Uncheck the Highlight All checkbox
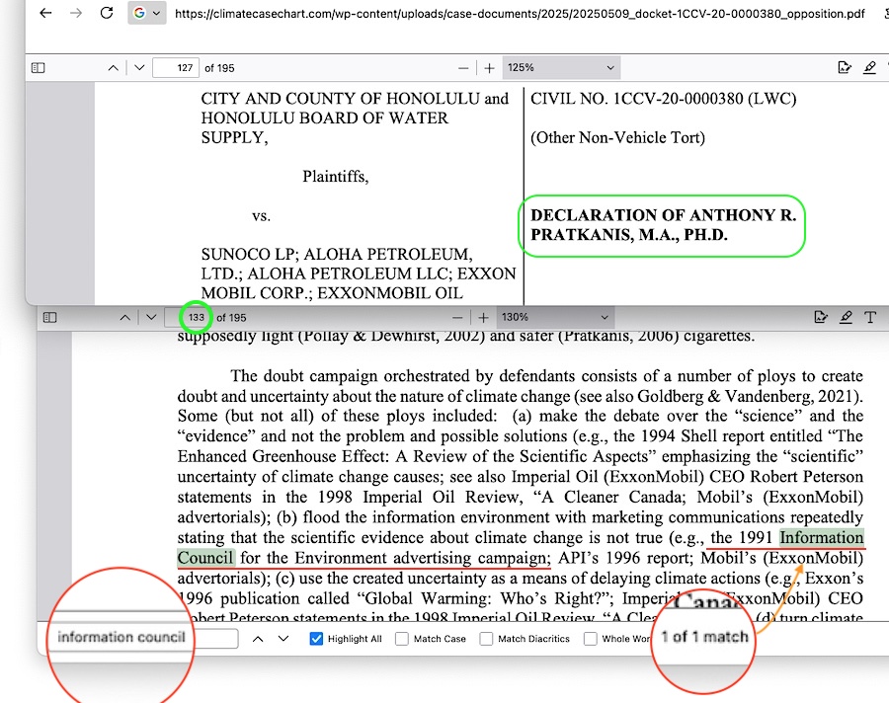Viewport: 889px width, 703px height. [x=316, y=639]
